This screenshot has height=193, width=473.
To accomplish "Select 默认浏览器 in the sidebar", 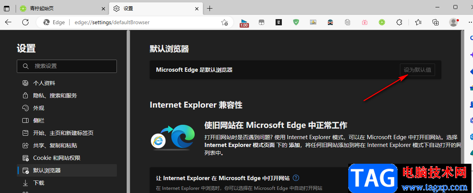I will pyautogui.click(x=67, y=170).
